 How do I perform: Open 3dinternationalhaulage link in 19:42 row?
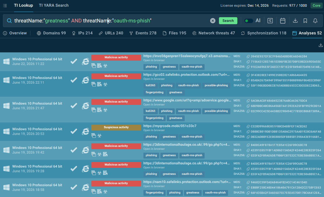click(187, 145)
